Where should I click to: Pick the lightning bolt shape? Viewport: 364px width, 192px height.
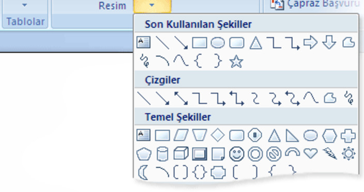pyautogui.click(x=330, y=154)
